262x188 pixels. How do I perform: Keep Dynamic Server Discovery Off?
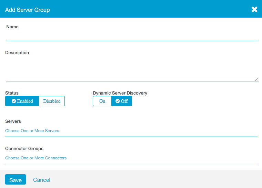[x=122, y=101]
